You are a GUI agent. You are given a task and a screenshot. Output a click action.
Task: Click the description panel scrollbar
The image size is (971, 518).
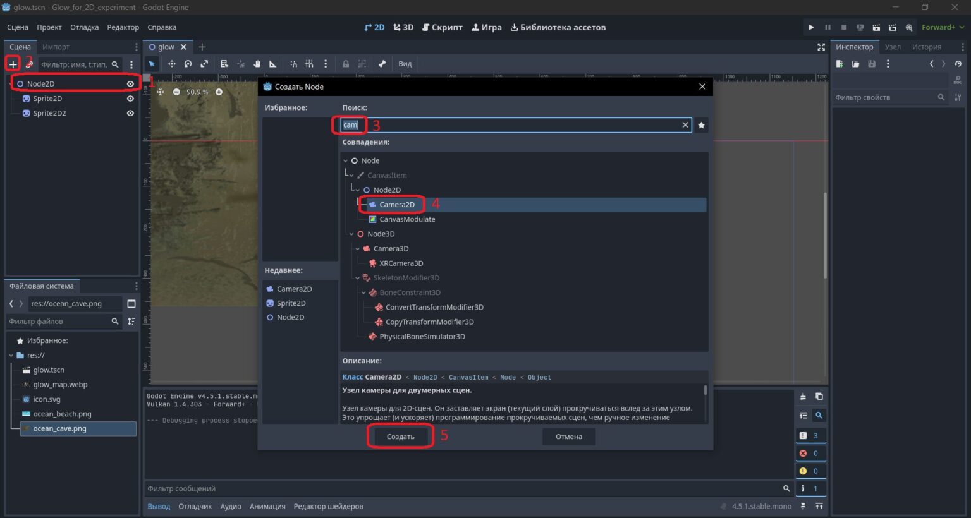(x=705, y=392)
